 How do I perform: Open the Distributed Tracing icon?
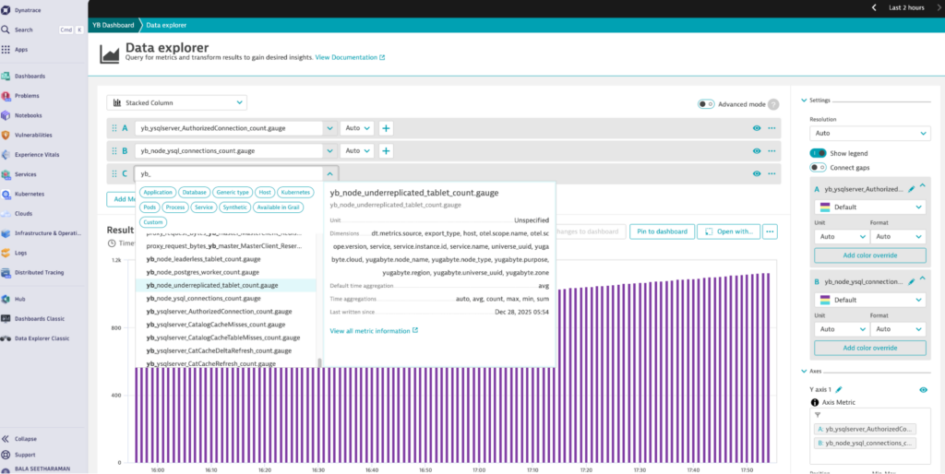(x=6, y=273)
